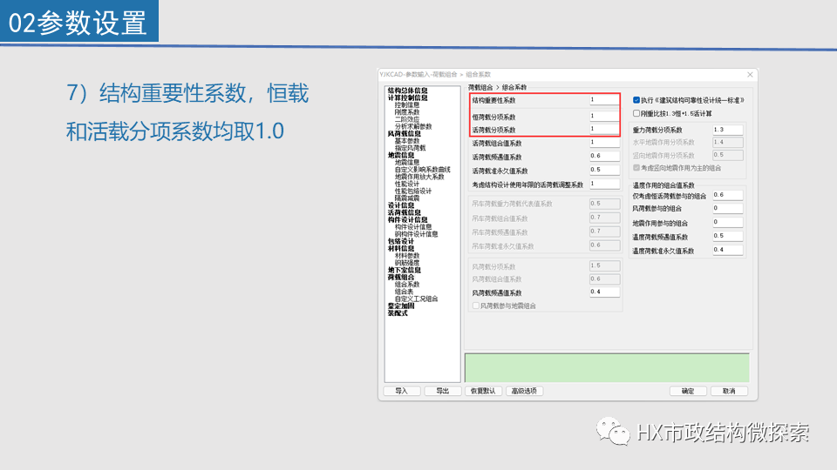Open 组合系数 tree item
837x470 pixels.
[x=407, y=285]
